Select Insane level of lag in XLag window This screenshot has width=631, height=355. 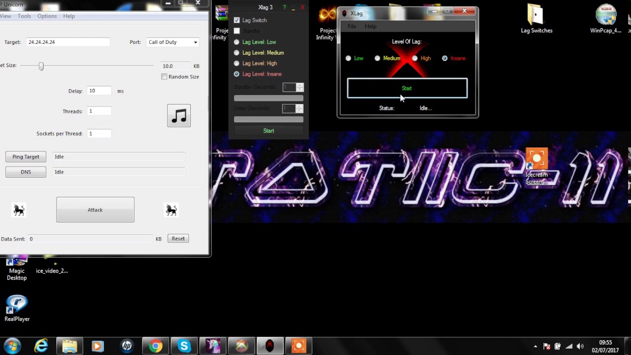tap(445, 58)
